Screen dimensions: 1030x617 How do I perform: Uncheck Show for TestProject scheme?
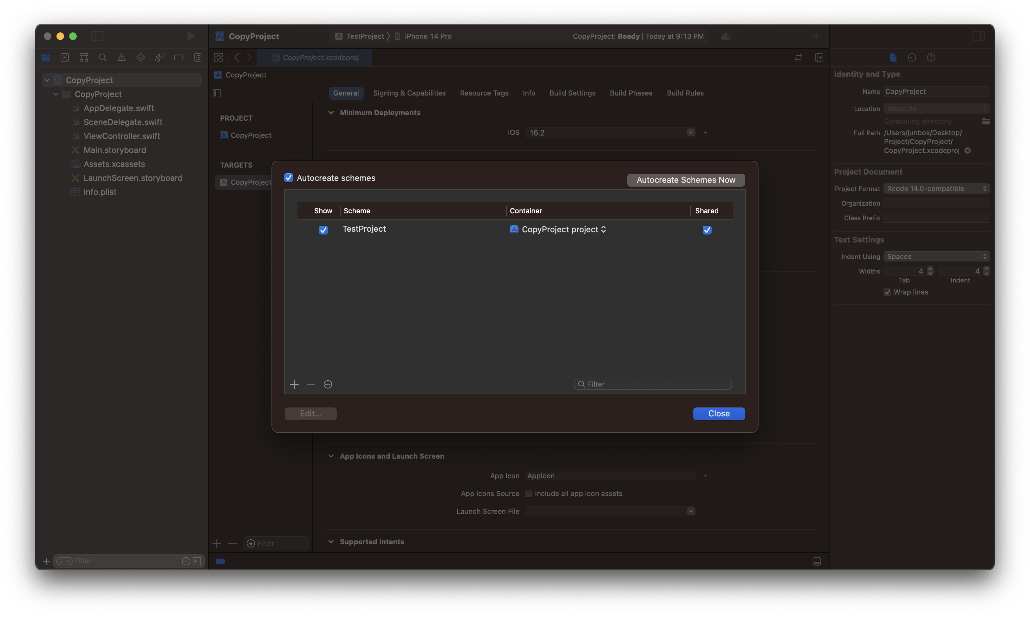coord(323,230)
